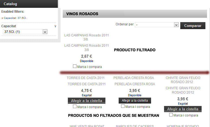Check Marca i compara for CHIVITE GRAN FEUDO
210x127 pixels.
tap(171, 115)
